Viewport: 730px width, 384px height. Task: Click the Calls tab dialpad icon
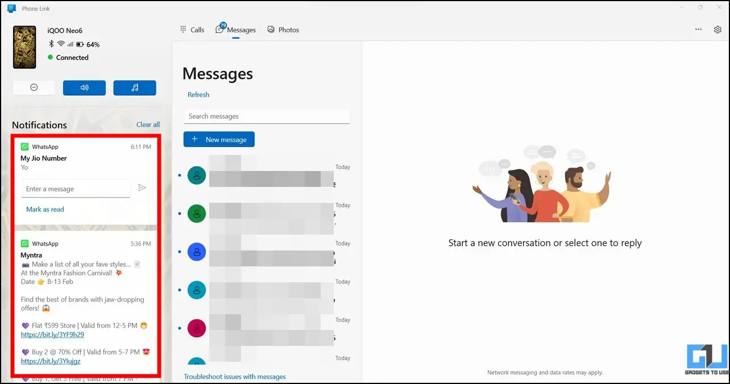pos(183,29)
